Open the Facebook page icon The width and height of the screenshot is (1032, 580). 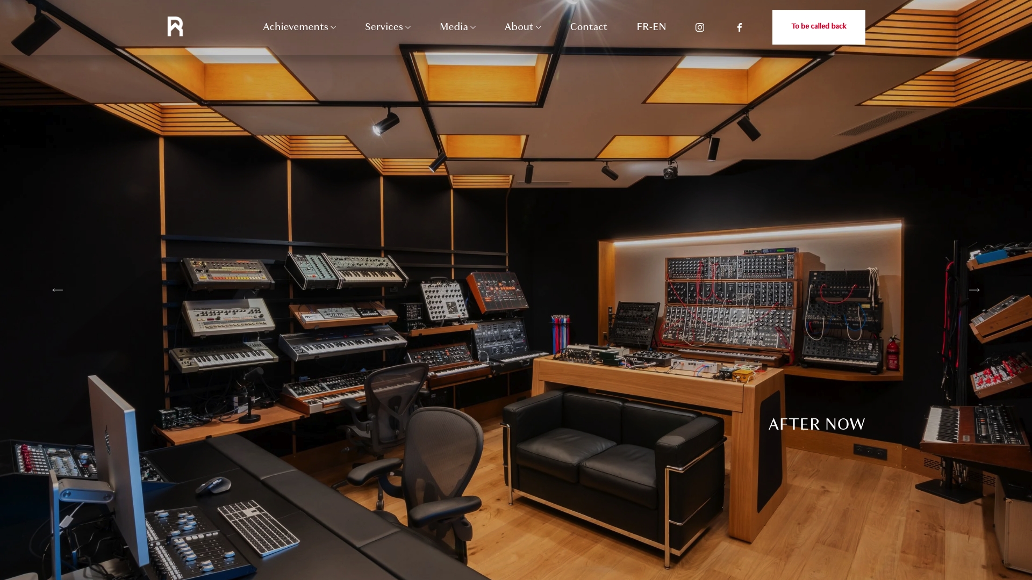[740, 27]
